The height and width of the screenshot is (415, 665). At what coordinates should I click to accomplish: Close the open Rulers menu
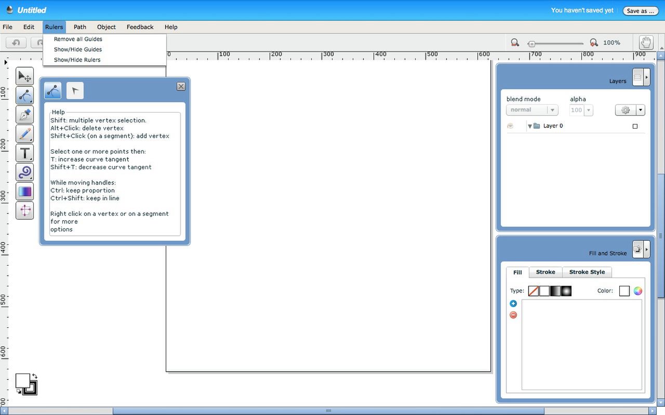pos(54,27)
